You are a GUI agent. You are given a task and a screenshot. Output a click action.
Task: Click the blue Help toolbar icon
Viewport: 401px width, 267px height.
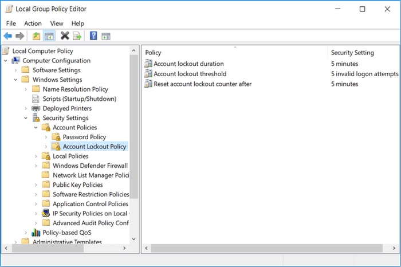point(93,36)
